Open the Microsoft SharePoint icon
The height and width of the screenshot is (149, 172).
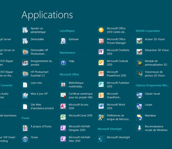coord(101,95)
